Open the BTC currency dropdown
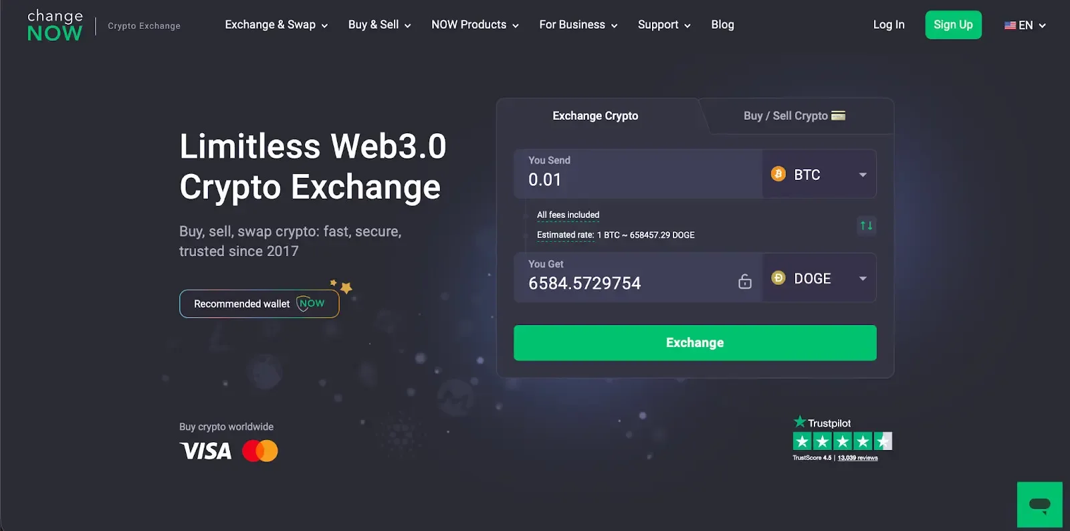This screenshot has height=531, width=1070. click(862, 174)
